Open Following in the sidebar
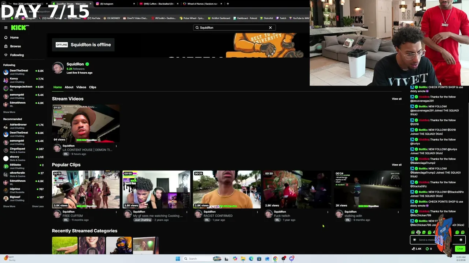The width and height of the screenshot is (469, 263). click(17, 55)
